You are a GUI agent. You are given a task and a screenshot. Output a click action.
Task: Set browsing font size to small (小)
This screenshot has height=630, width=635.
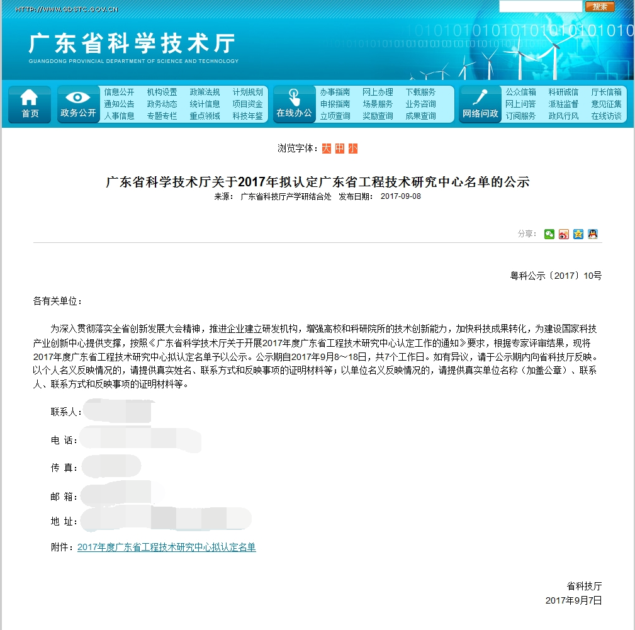click(x=353, y=149)
